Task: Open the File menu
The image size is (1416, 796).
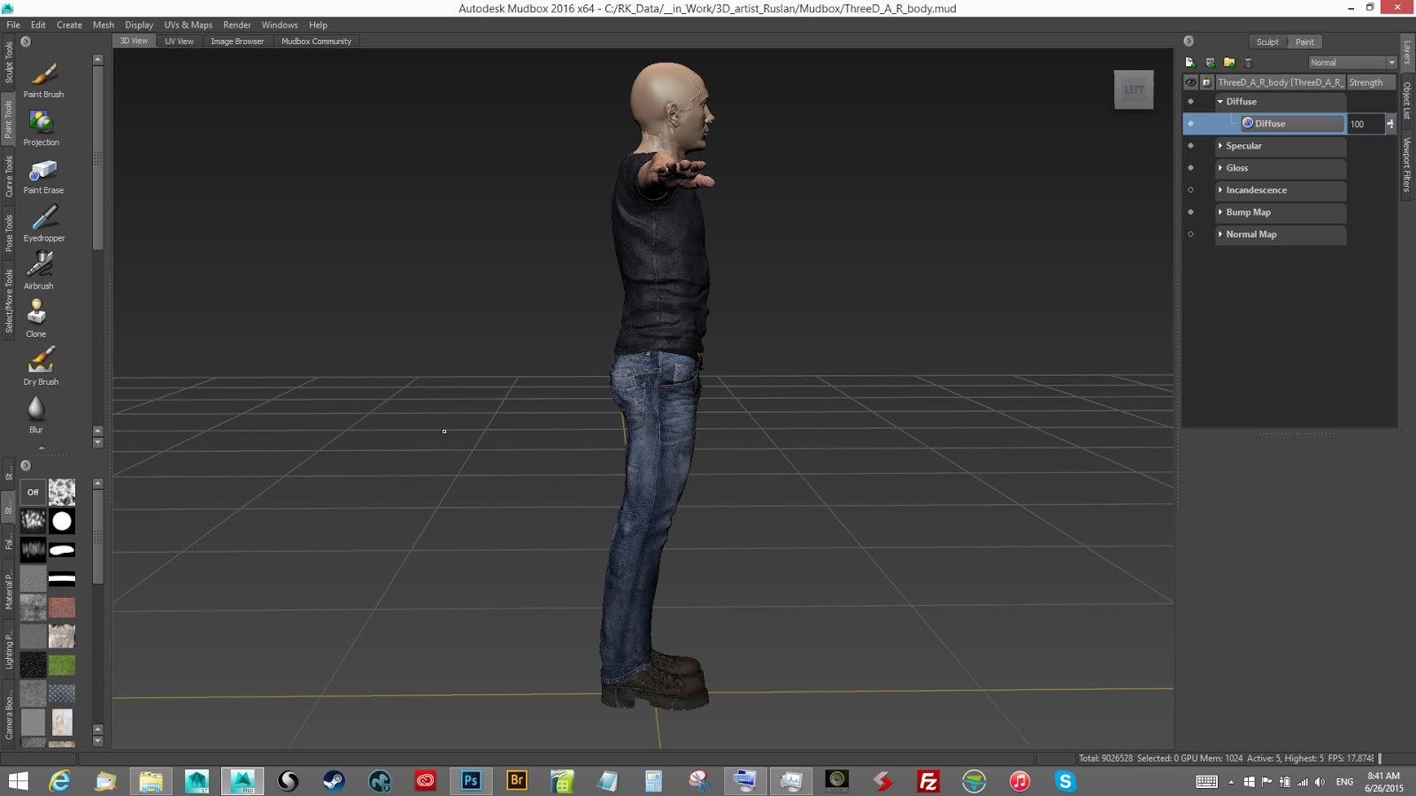Action: (13, 25)
